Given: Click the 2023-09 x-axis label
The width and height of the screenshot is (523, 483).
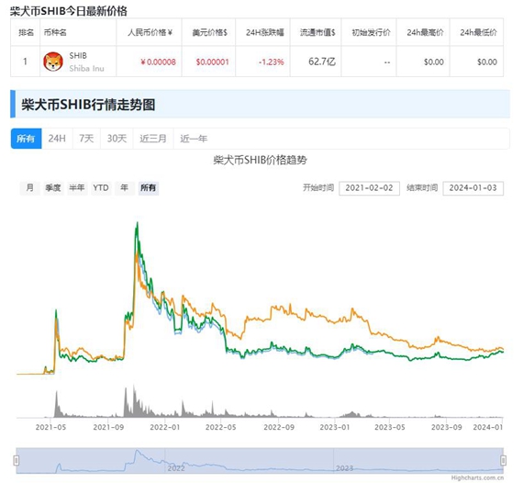Looking at the screenshot, I should tap(446, 427).
